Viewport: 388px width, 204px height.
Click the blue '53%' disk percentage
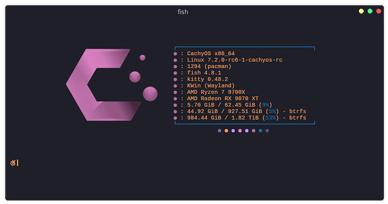click(x=270, y=117)
